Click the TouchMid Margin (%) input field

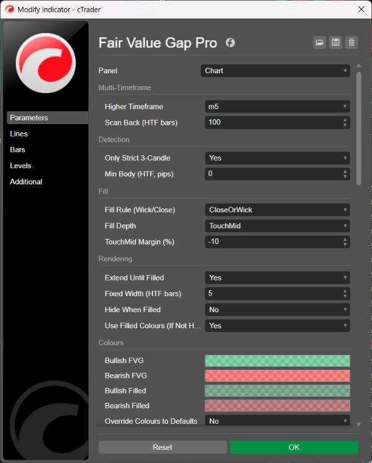click(x=273, y=242)
